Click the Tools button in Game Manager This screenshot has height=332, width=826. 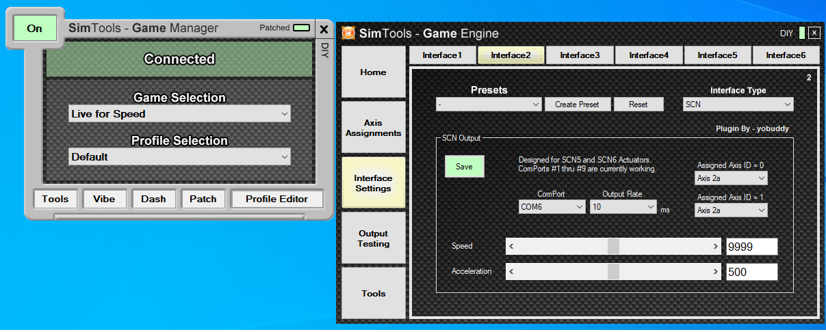(x=55, y=199)
